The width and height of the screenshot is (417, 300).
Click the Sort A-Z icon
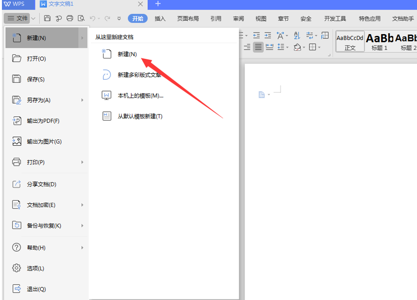point(297,35)
